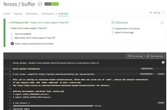Click 'Nolan Lawson authored and committed' text
Viewport: 167px width, 110px height.
point(34,44)
